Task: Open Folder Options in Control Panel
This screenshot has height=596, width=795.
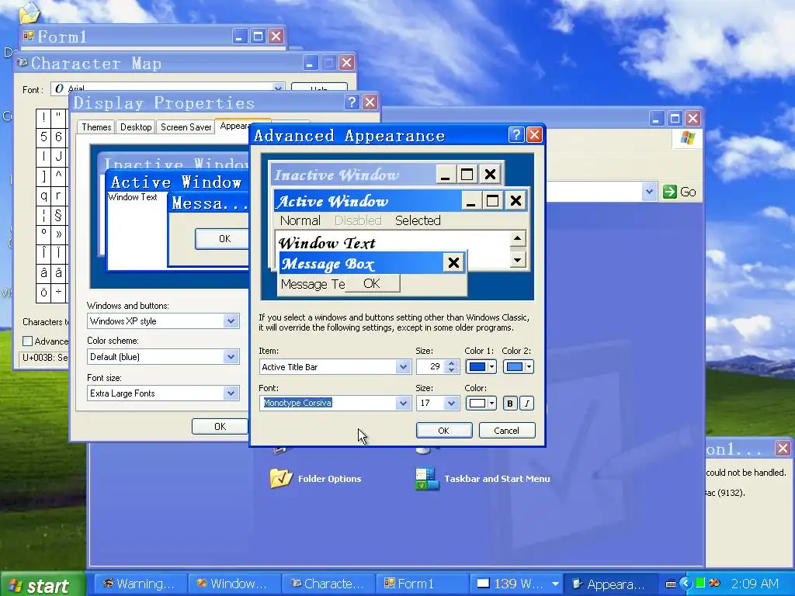Action: pos(316,478)
